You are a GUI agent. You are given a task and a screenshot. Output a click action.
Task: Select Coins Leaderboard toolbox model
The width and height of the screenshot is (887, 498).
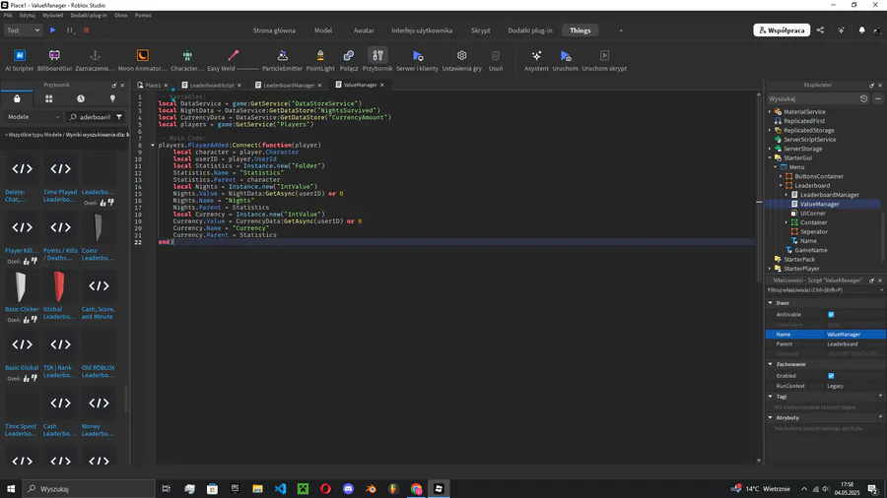(x=98, y=236)
